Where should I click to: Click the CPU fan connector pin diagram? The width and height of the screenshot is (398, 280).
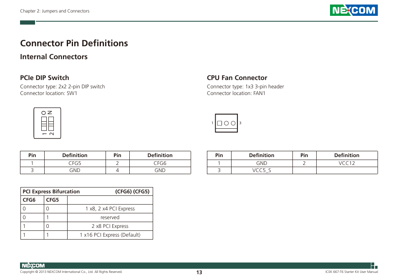[x=226, y=123]
